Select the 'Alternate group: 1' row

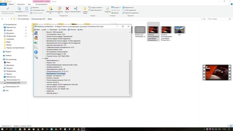pos(52,93)
